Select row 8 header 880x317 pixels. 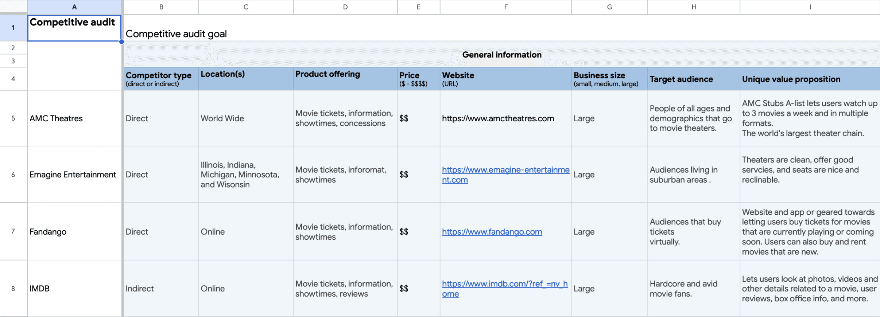click(x=13, y=289)
